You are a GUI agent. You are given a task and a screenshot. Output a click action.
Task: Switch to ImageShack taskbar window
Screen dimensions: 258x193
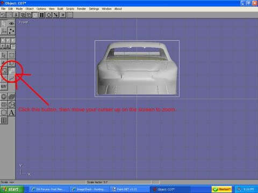point(90,189)
